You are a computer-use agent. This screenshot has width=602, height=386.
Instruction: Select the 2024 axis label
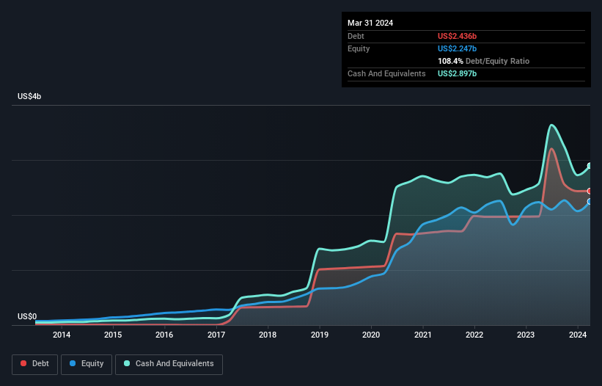pyautogui.click(x=577, y=335)
